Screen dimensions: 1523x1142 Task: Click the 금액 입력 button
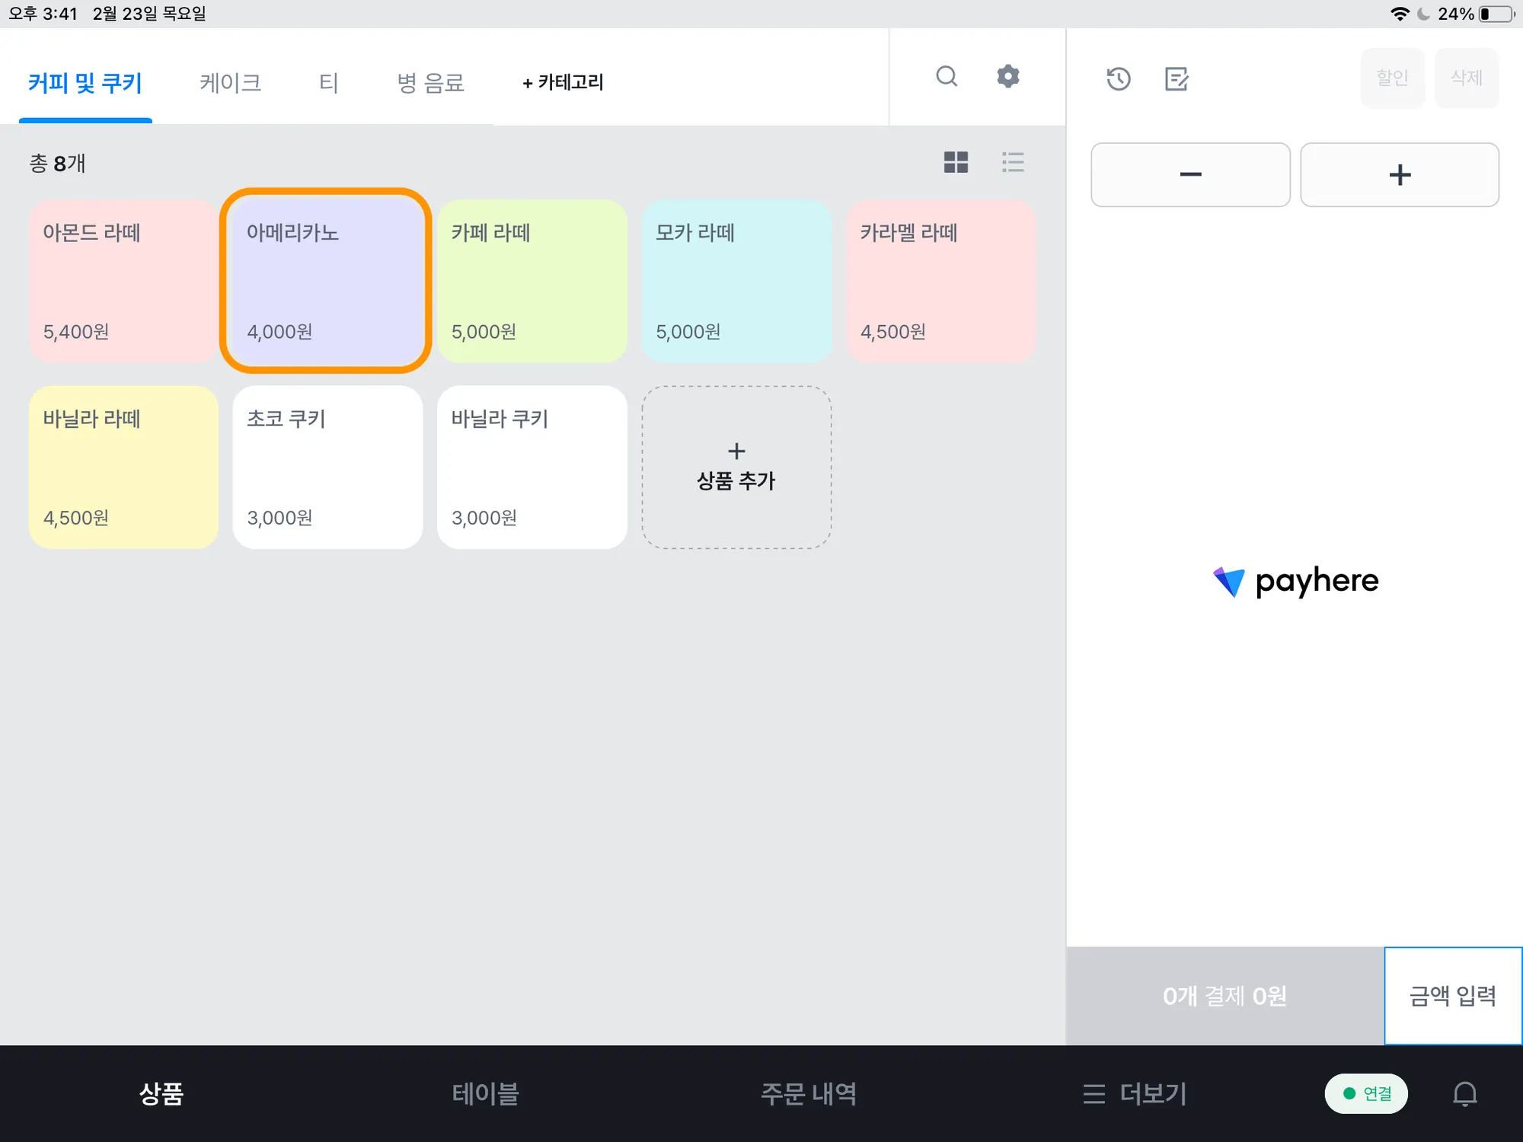1452,996
